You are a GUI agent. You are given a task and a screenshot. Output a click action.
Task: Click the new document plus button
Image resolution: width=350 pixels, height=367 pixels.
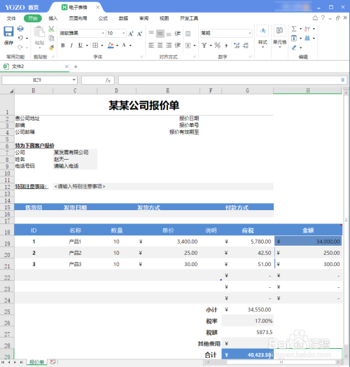[x=76, y=67]
